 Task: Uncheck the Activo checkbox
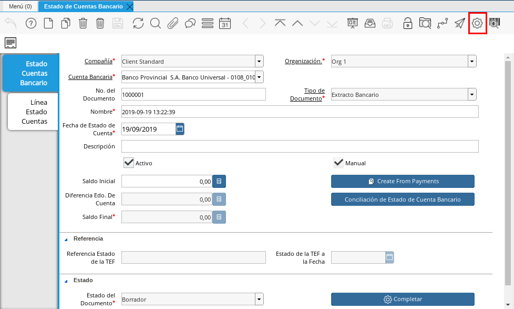tap(129, 163)
